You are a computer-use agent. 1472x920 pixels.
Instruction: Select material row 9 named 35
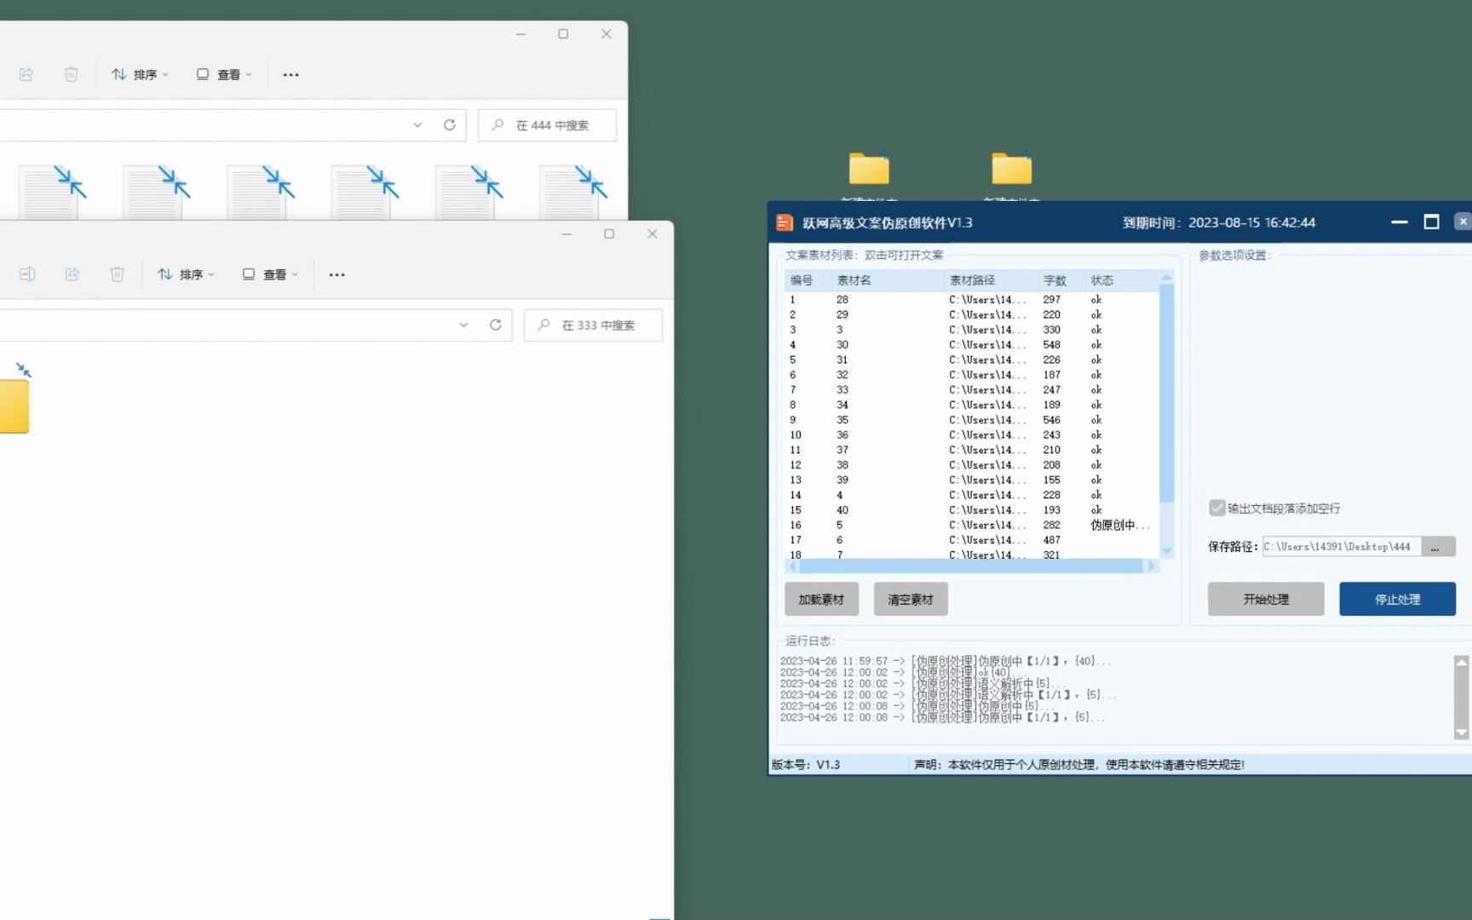pos(971,420)
